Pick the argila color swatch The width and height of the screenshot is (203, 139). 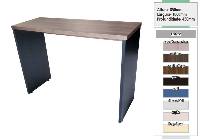coord(176,117)
